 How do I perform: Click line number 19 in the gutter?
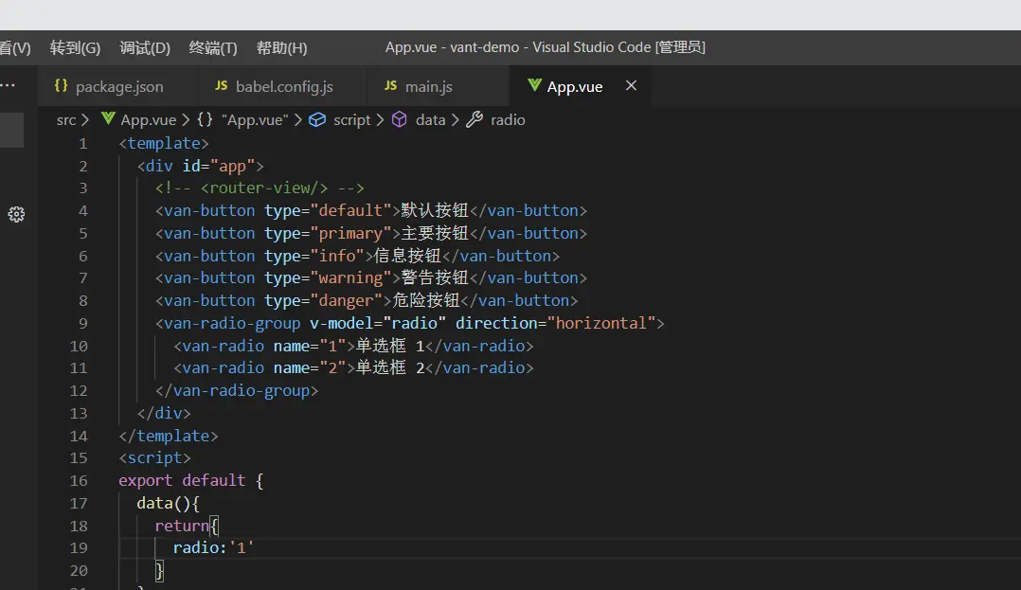pos(79,548)
